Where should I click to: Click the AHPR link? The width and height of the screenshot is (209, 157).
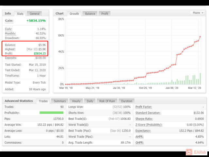click(x=139, y=137)
